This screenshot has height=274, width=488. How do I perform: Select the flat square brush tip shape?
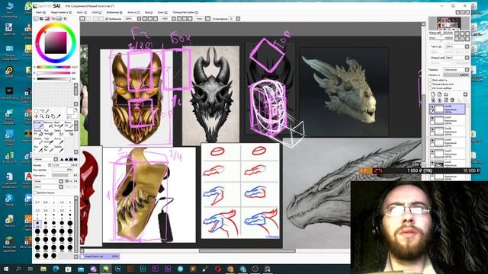75,159
